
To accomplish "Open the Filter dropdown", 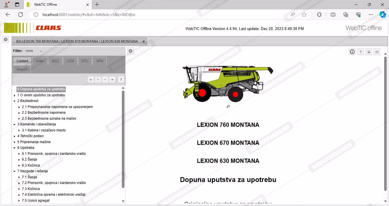I will (41, 51).
